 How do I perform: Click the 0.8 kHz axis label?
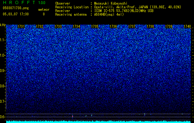tap(2, 86)
